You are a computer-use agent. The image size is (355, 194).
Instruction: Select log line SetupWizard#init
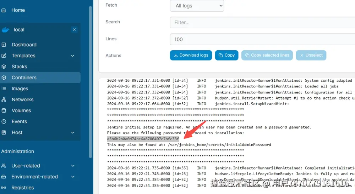coord(198,104)
